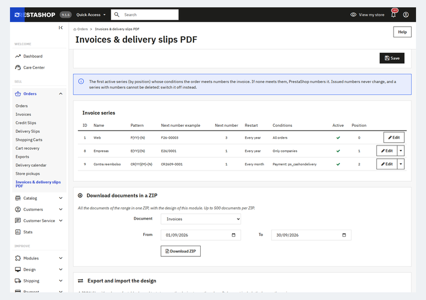Screen dimensions: 426x300
Task: Click the Shipping truck icon
Action: coord(18,281)
